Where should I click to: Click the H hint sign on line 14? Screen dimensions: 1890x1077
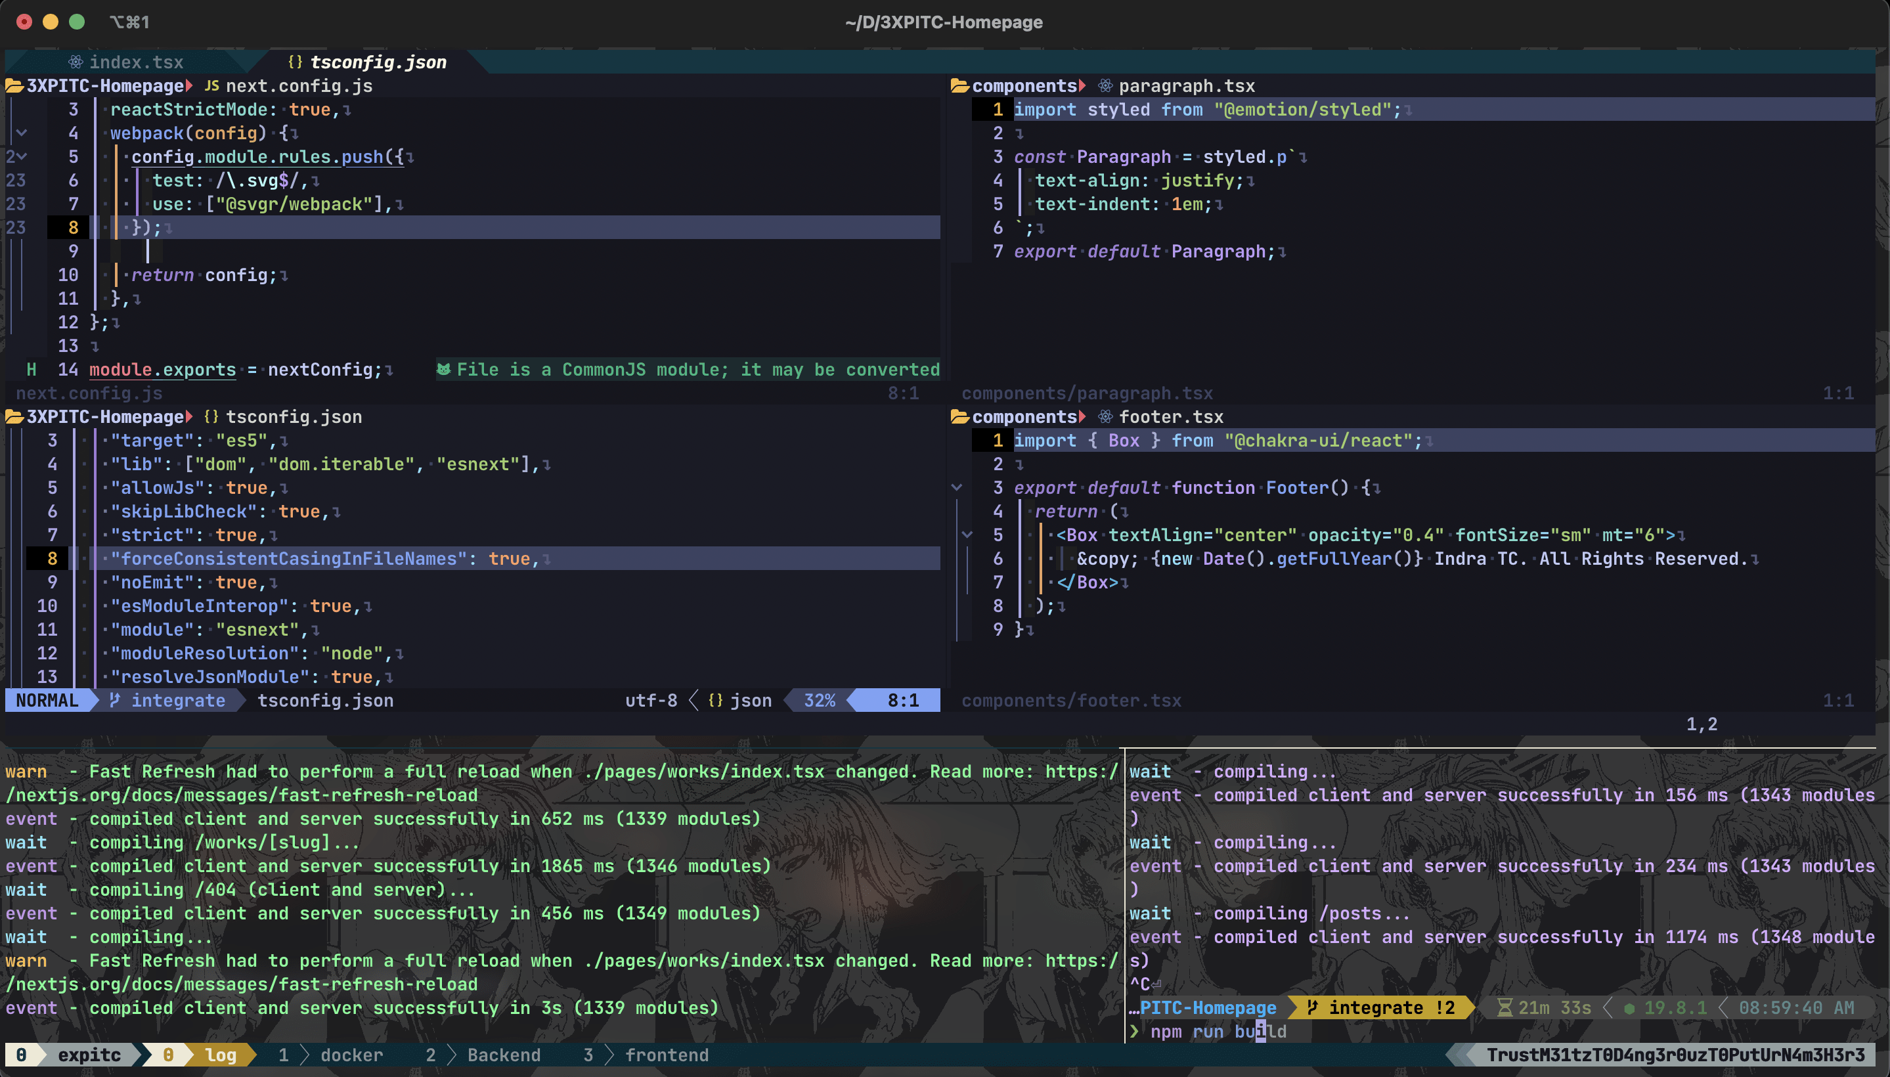tap(31, 369)
